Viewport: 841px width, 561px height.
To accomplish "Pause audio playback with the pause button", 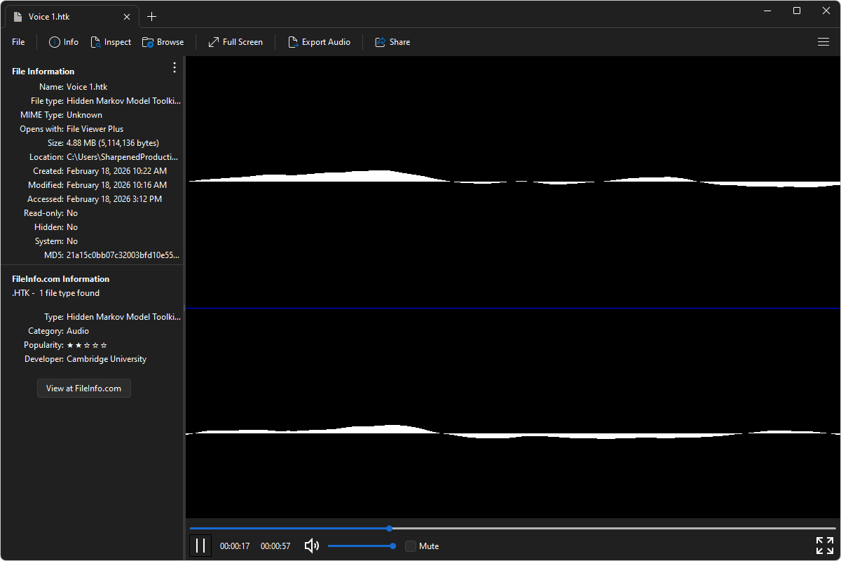I will [200, 545].
